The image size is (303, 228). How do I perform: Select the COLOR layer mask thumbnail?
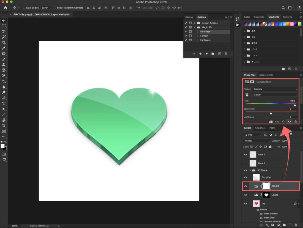click(266, 186)
